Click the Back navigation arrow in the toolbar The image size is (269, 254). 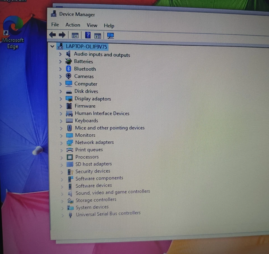[52, 35]
